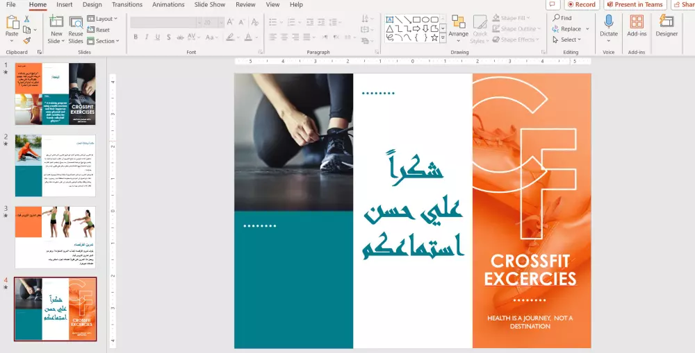Select slide 1 thumbnail

pos(56,94)
